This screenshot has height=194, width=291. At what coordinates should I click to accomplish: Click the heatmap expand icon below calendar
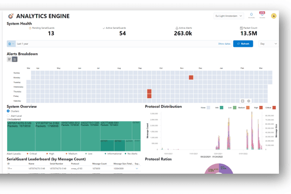243,101
